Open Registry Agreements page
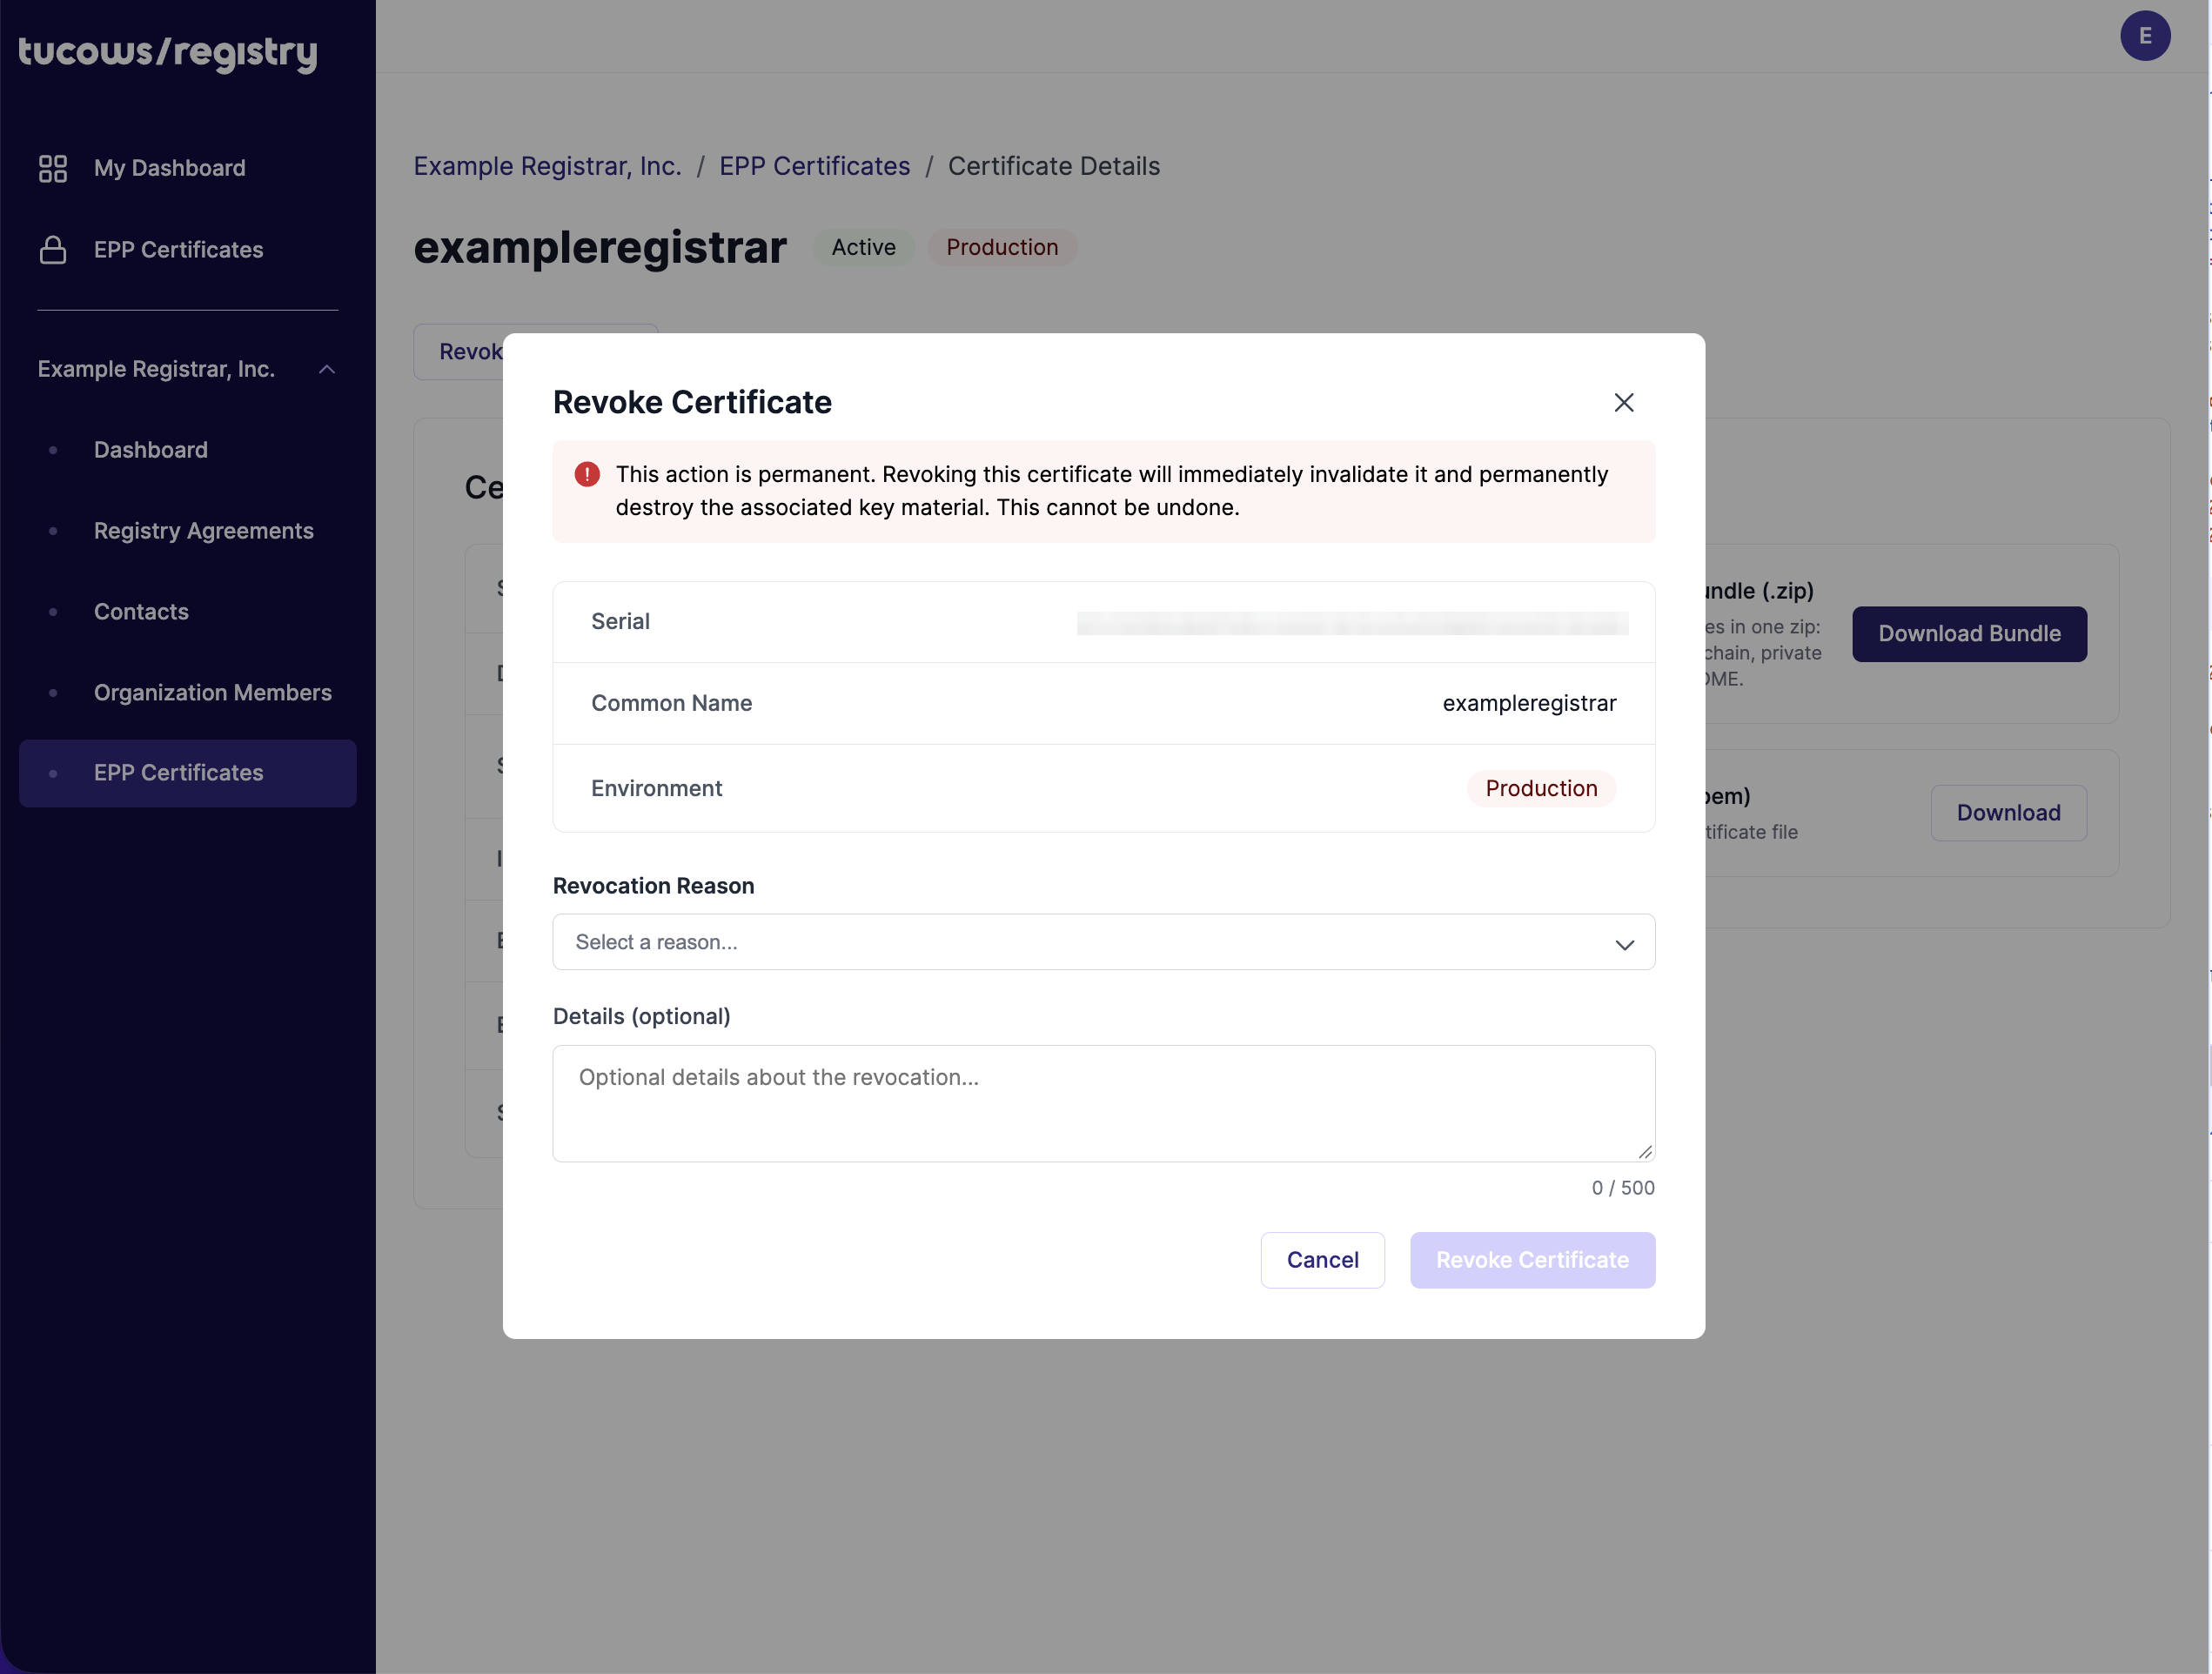The image size is (2212, 1674). click(204, 531)
